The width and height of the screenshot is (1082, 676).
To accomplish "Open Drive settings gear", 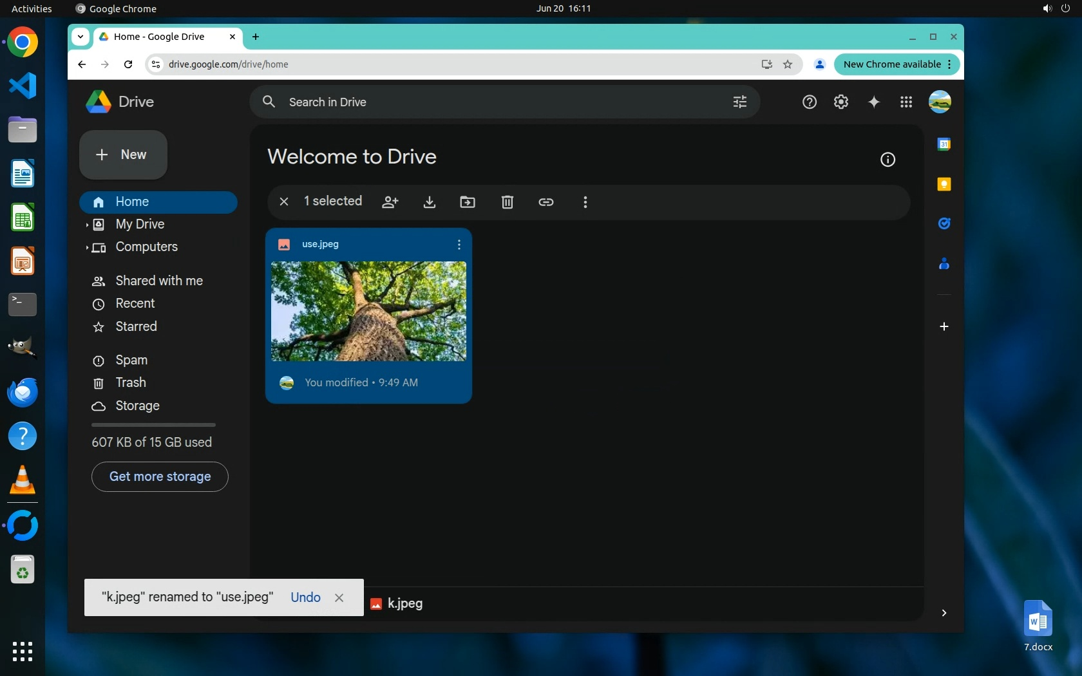I will click(841, 102).
